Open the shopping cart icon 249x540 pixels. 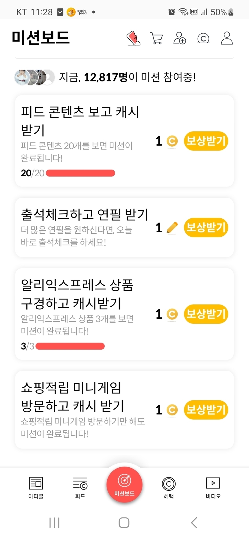[x=156, y=38]
